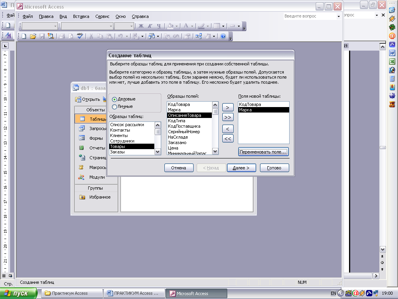Click the New database toolbar icon

(24, 36)
